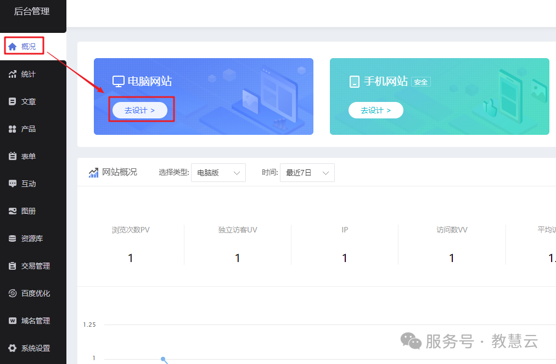
Task: Click the data point on the chart line
Action: click(x=163, y=359)
